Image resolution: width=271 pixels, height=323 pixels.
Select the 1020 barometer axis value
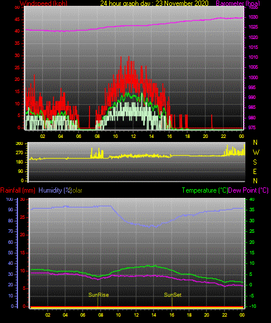tap(253, 37)
